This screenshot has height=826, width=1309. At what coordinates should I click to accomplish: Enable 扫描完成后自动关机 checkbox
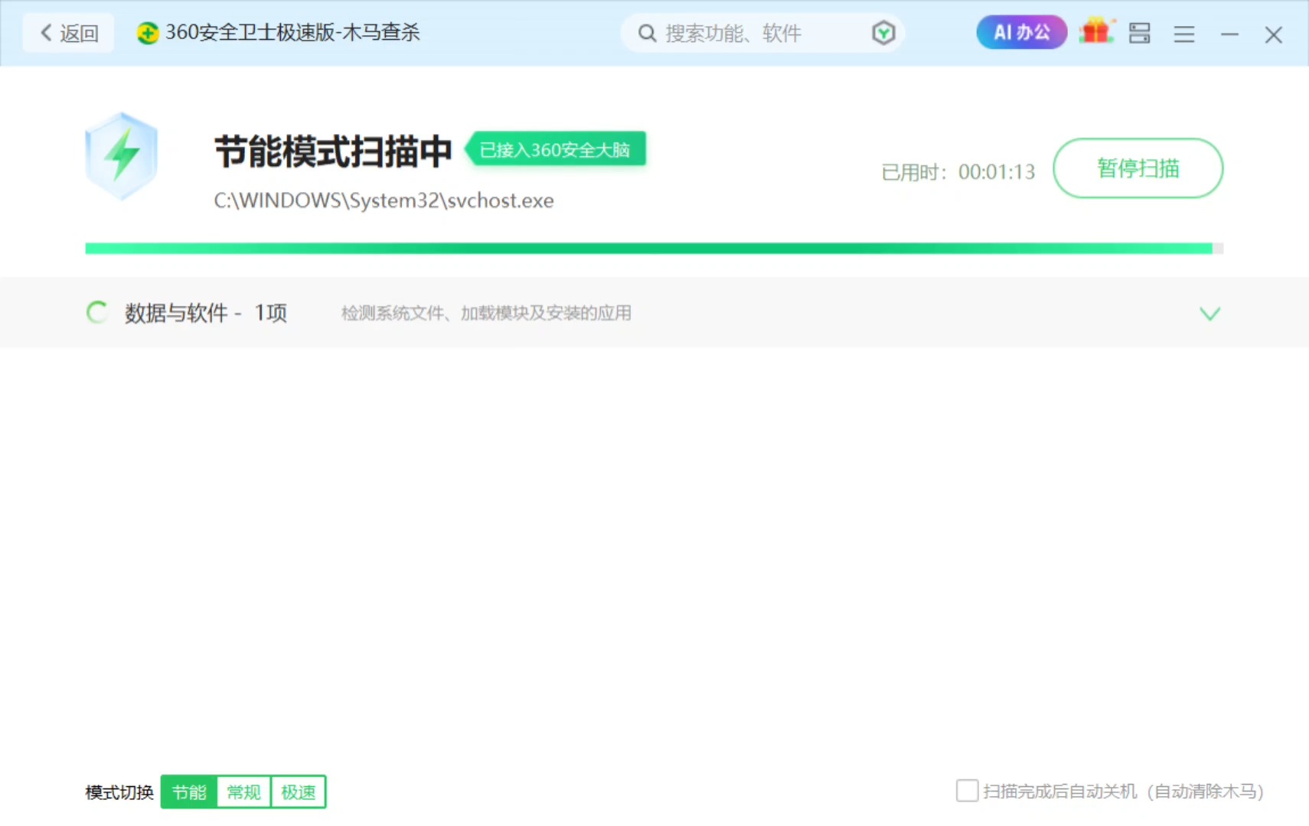click(x=967, y=791)
